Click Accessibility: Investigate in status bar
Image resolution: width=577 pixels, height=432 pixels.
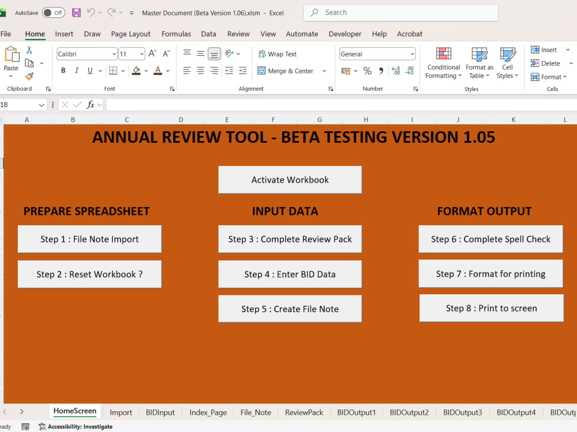click(76, 426)
